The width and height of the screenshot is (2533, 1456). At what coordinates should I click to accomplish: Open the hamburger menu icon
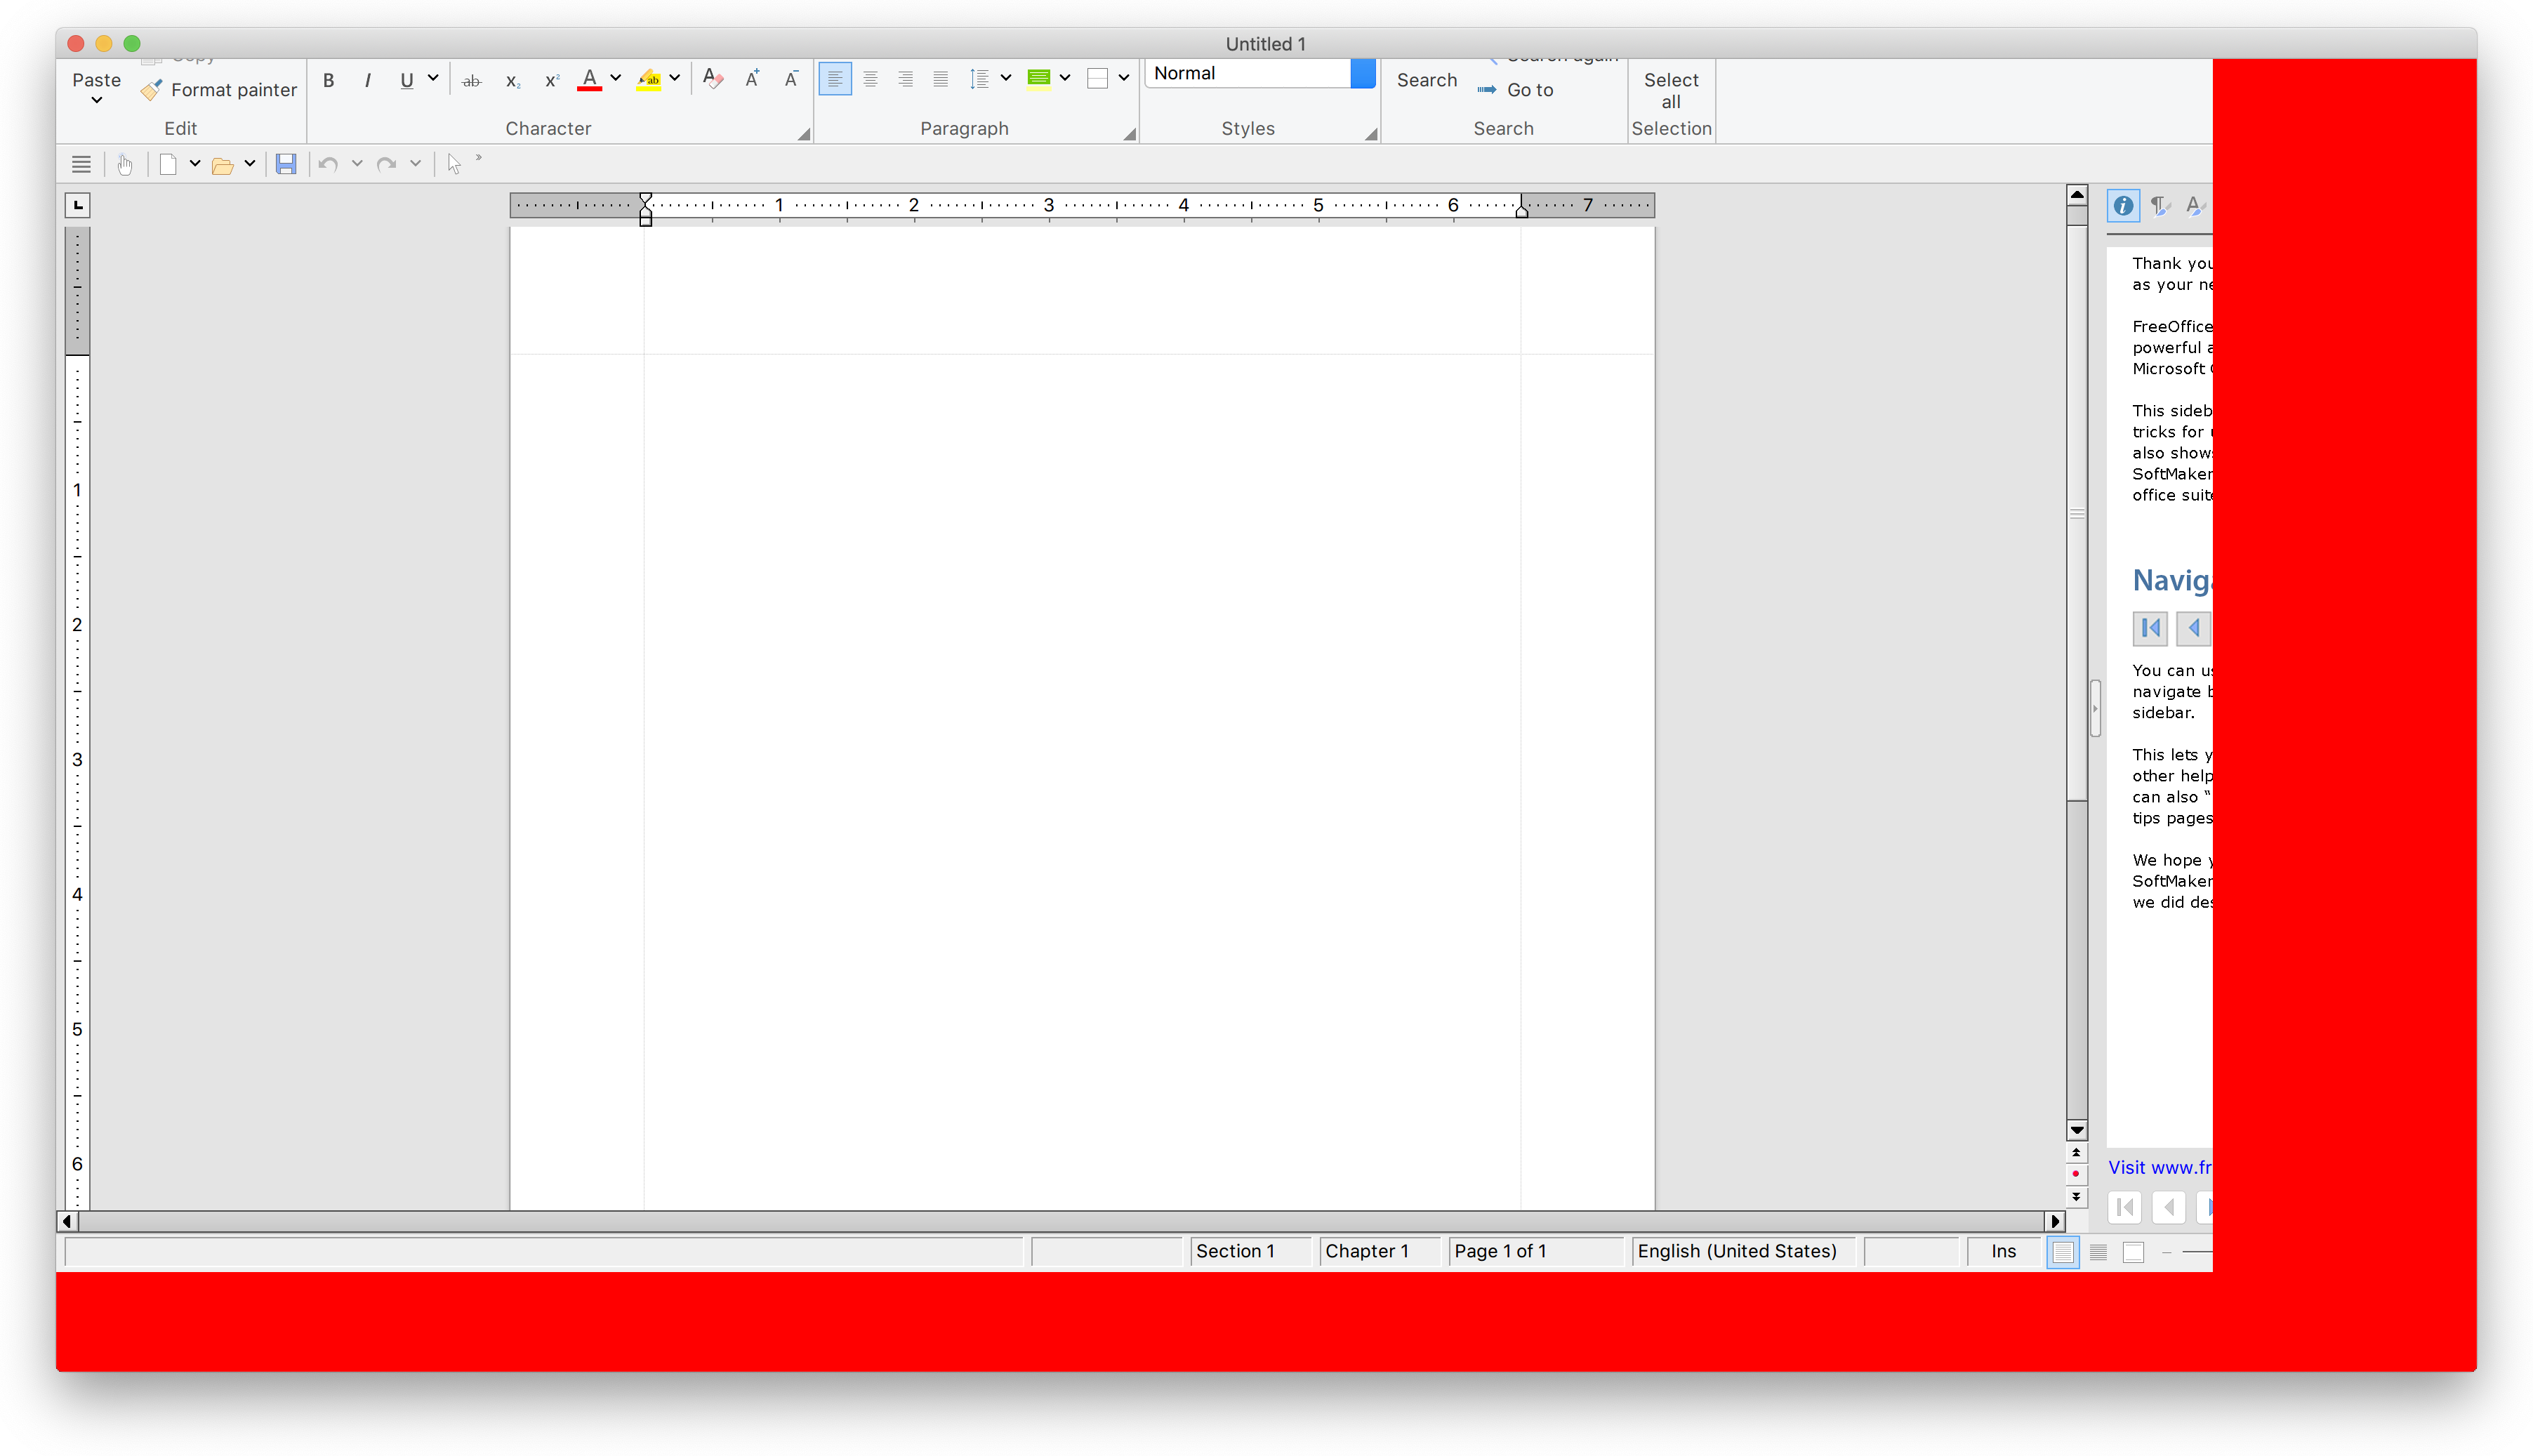[82, 164]
